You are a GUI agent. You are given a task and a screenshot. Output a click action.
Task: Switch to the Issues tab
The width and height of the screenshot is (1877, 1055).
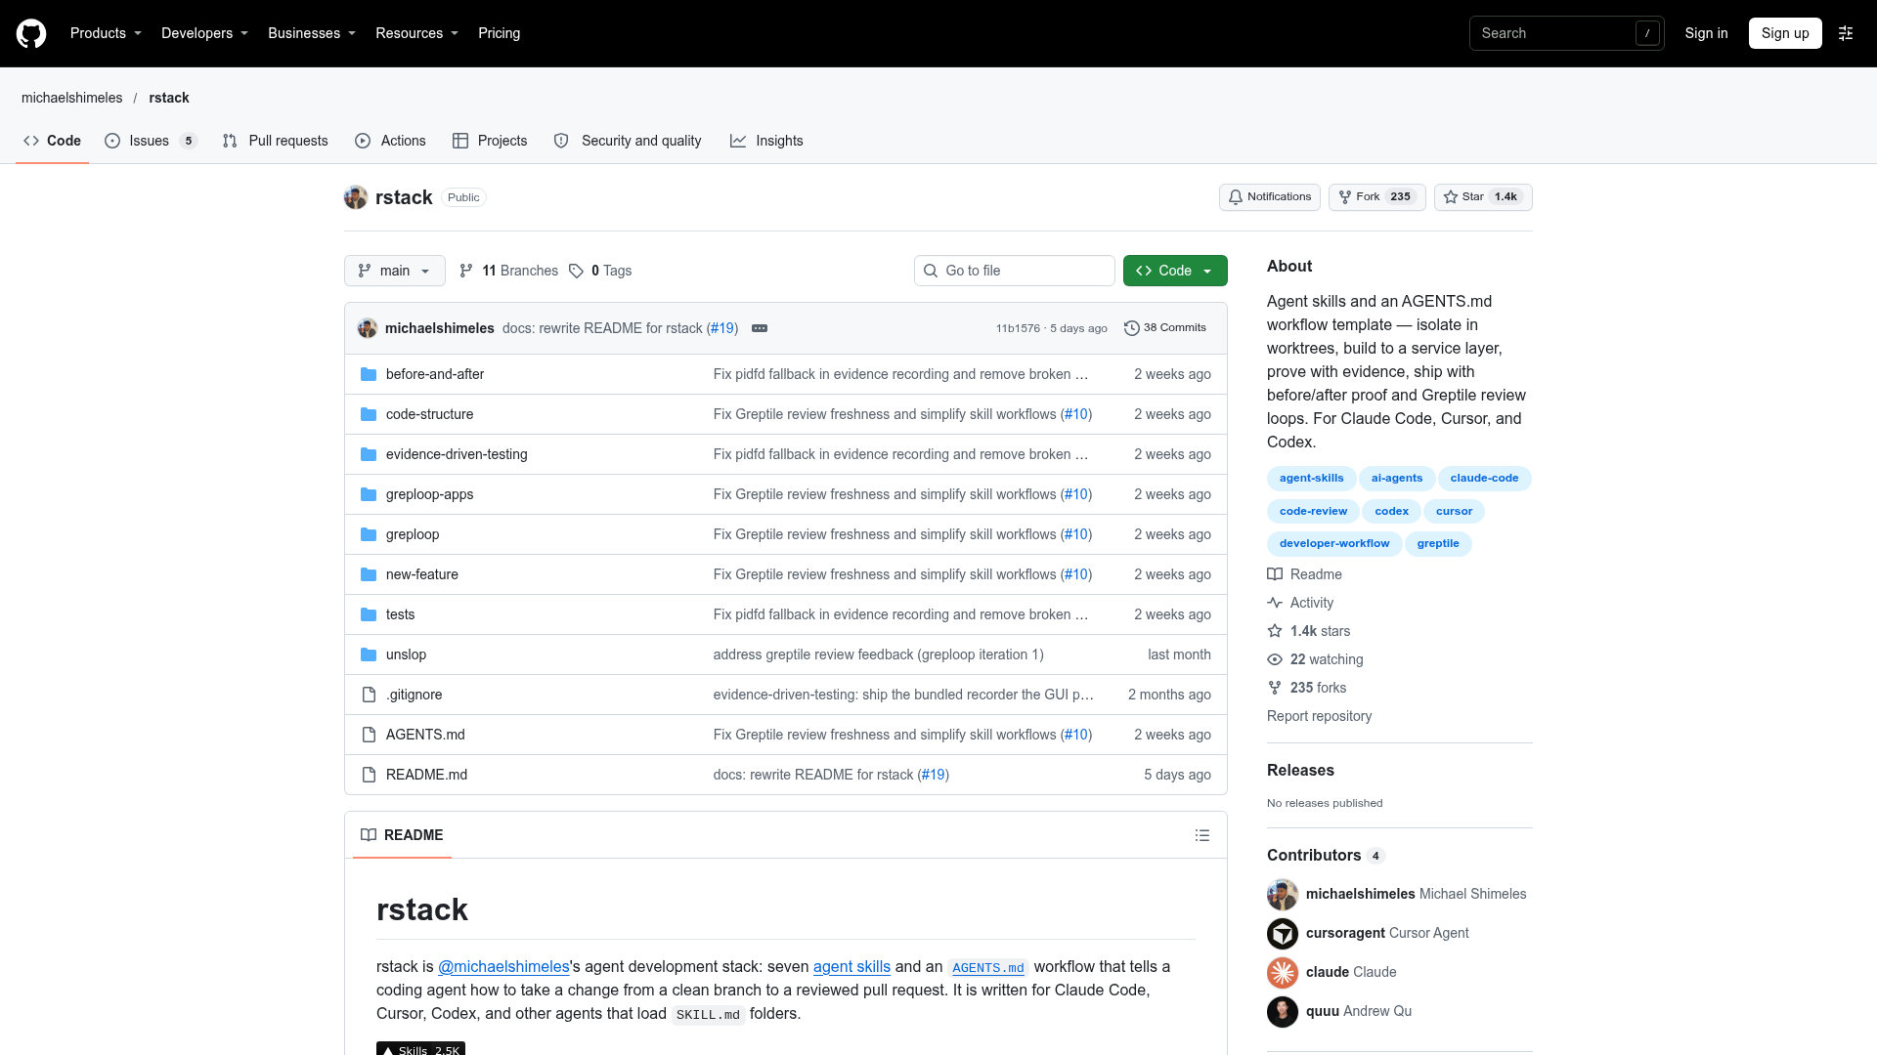(x=151, y=141)
